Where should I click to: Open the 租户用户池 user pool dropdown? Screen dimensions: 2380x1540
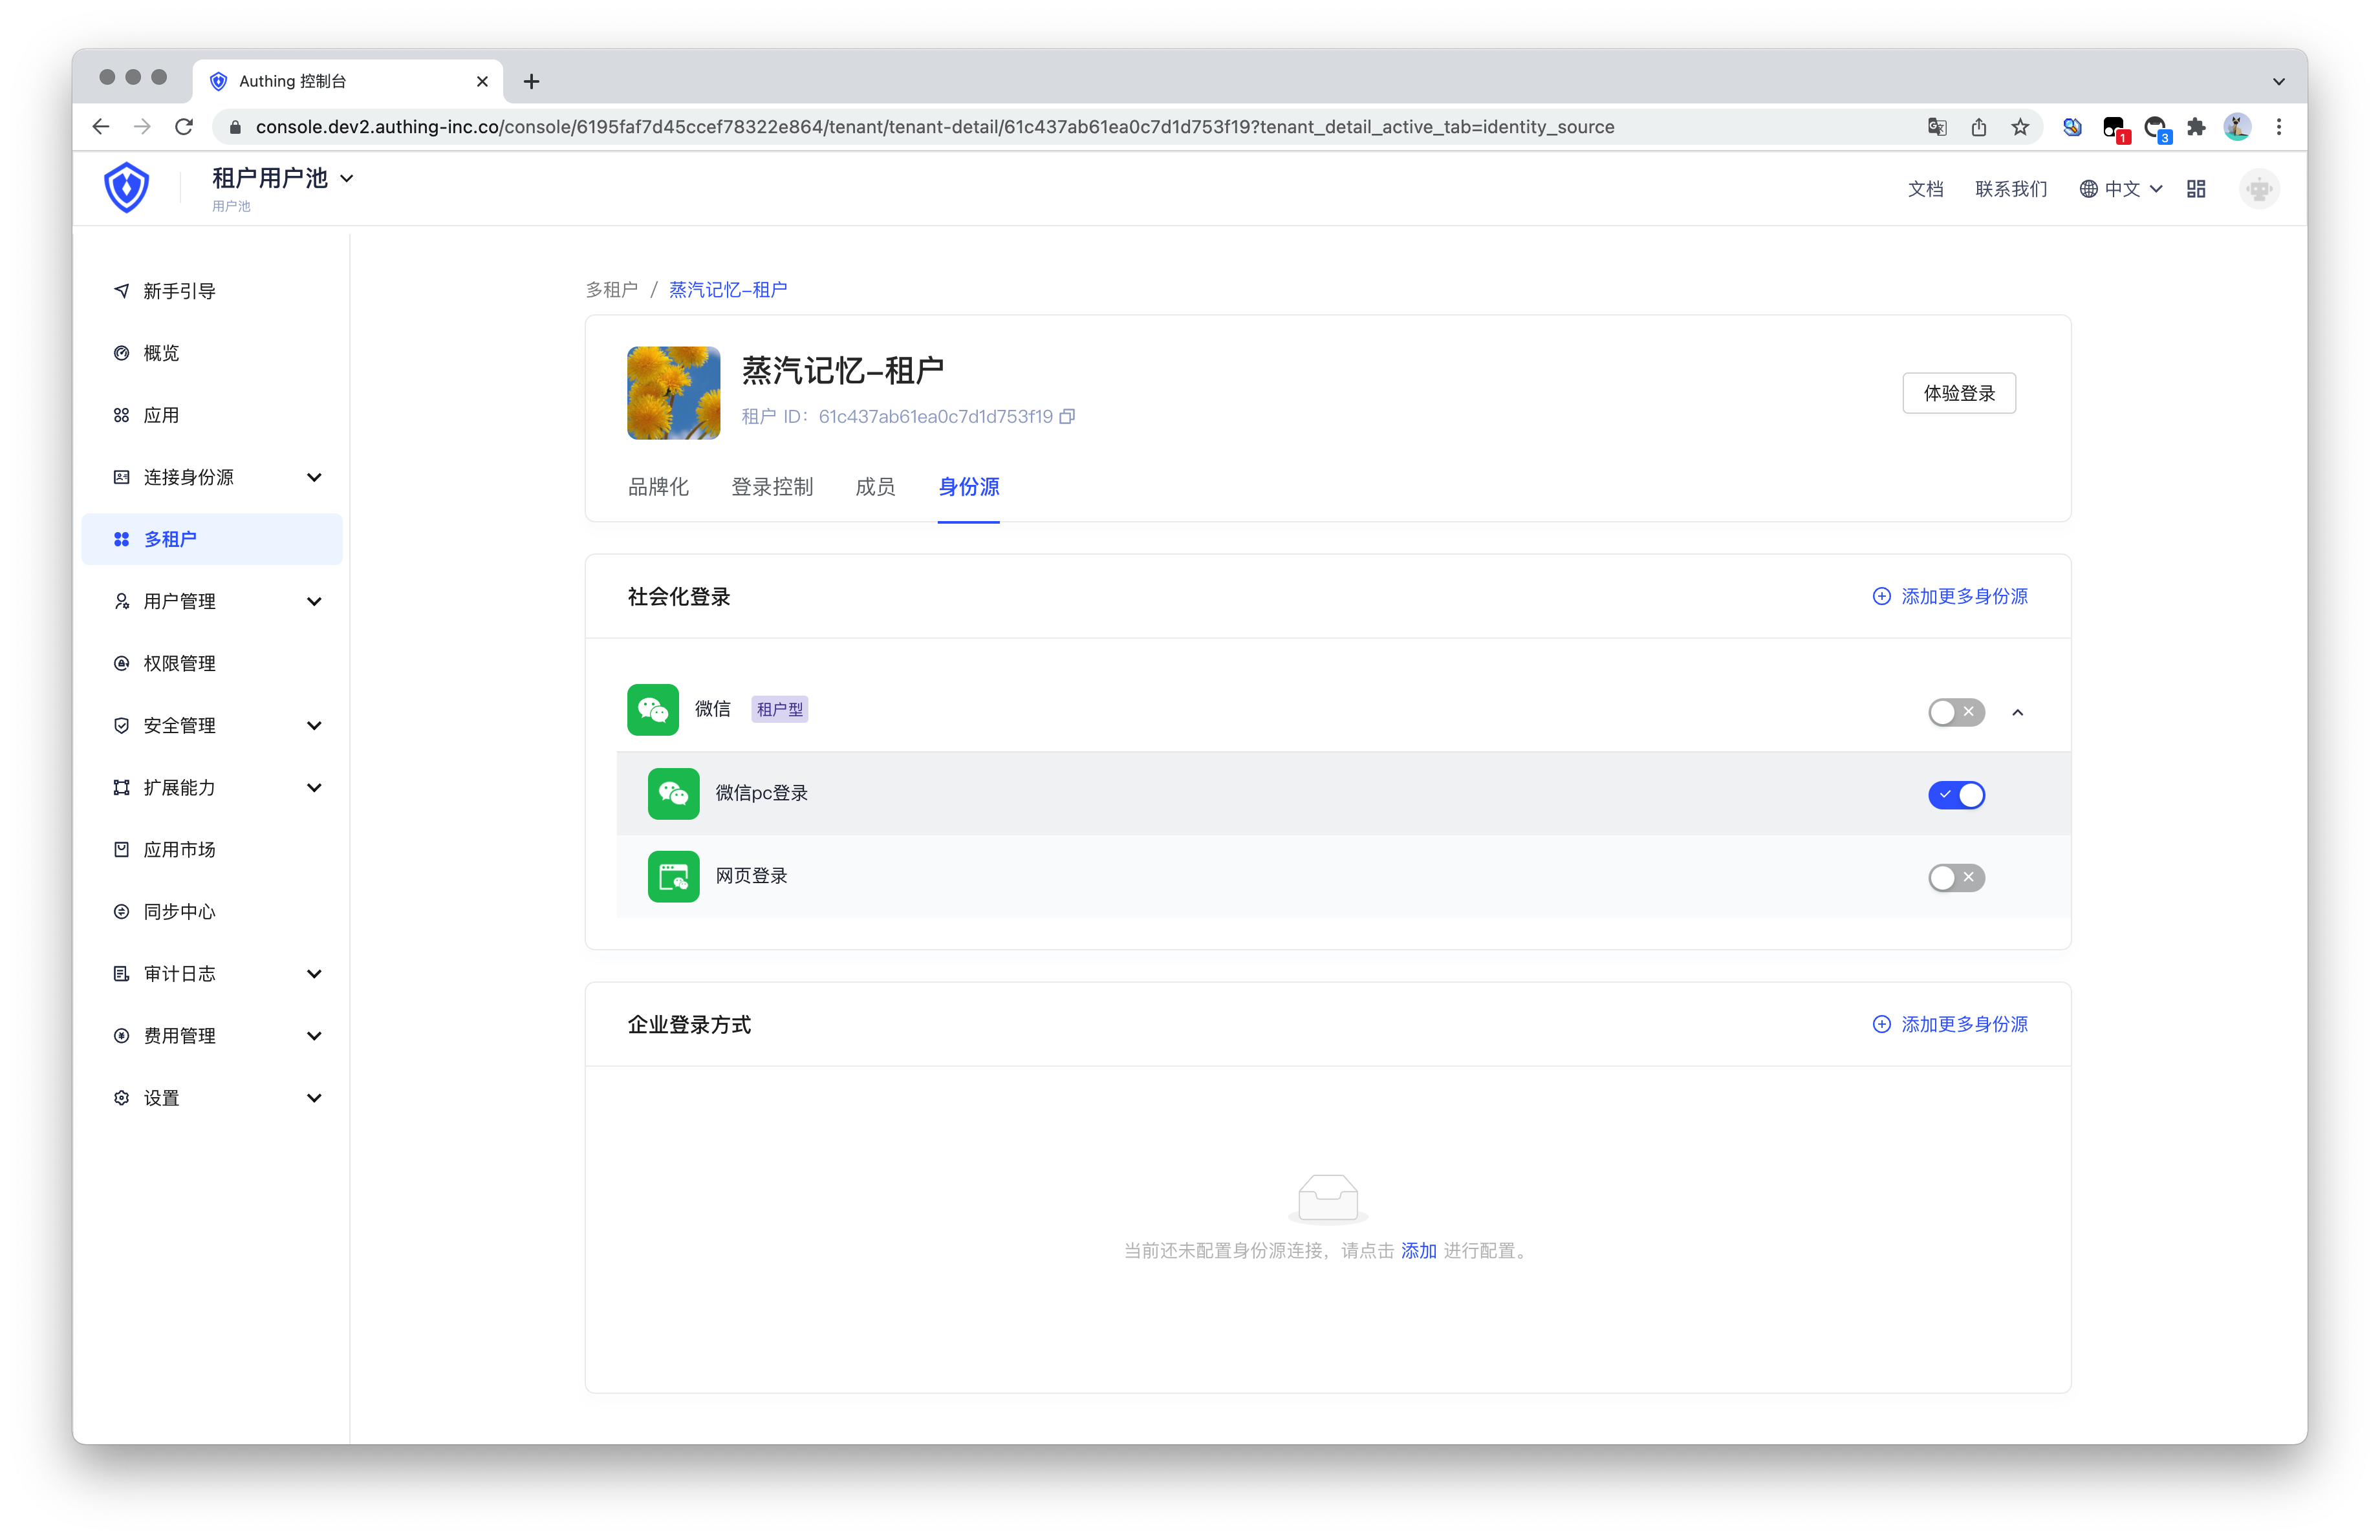(283, 179)
